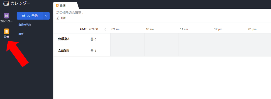Create a reservation with 新しい予約 button
271x99 pixels.
pyautogui.click(x=30, y=16)
